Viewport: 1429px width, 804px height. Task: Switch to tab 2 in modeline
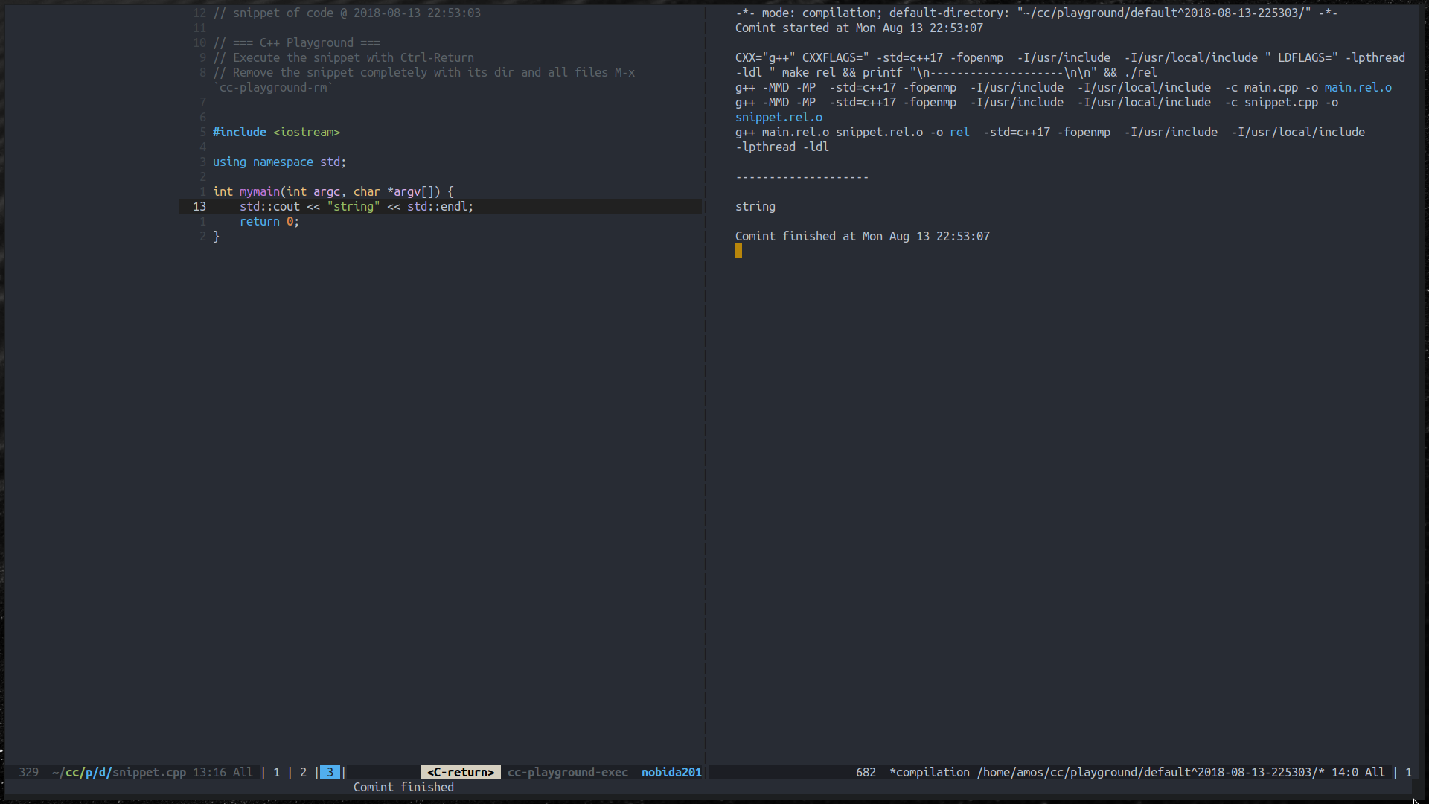tap(303, 772)
